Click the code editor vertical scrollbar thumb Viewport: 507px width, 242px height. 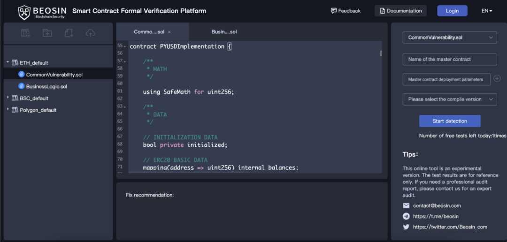[381, 53]
